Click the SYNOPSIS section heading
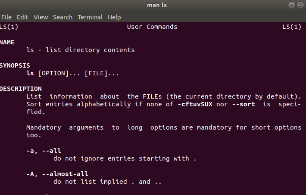This screenshot has width=306, height=195. pos(15,65)
